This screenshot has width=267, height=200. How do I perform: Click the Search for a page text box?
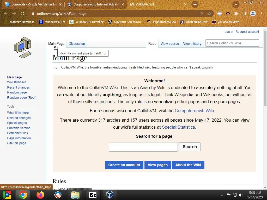143,147
